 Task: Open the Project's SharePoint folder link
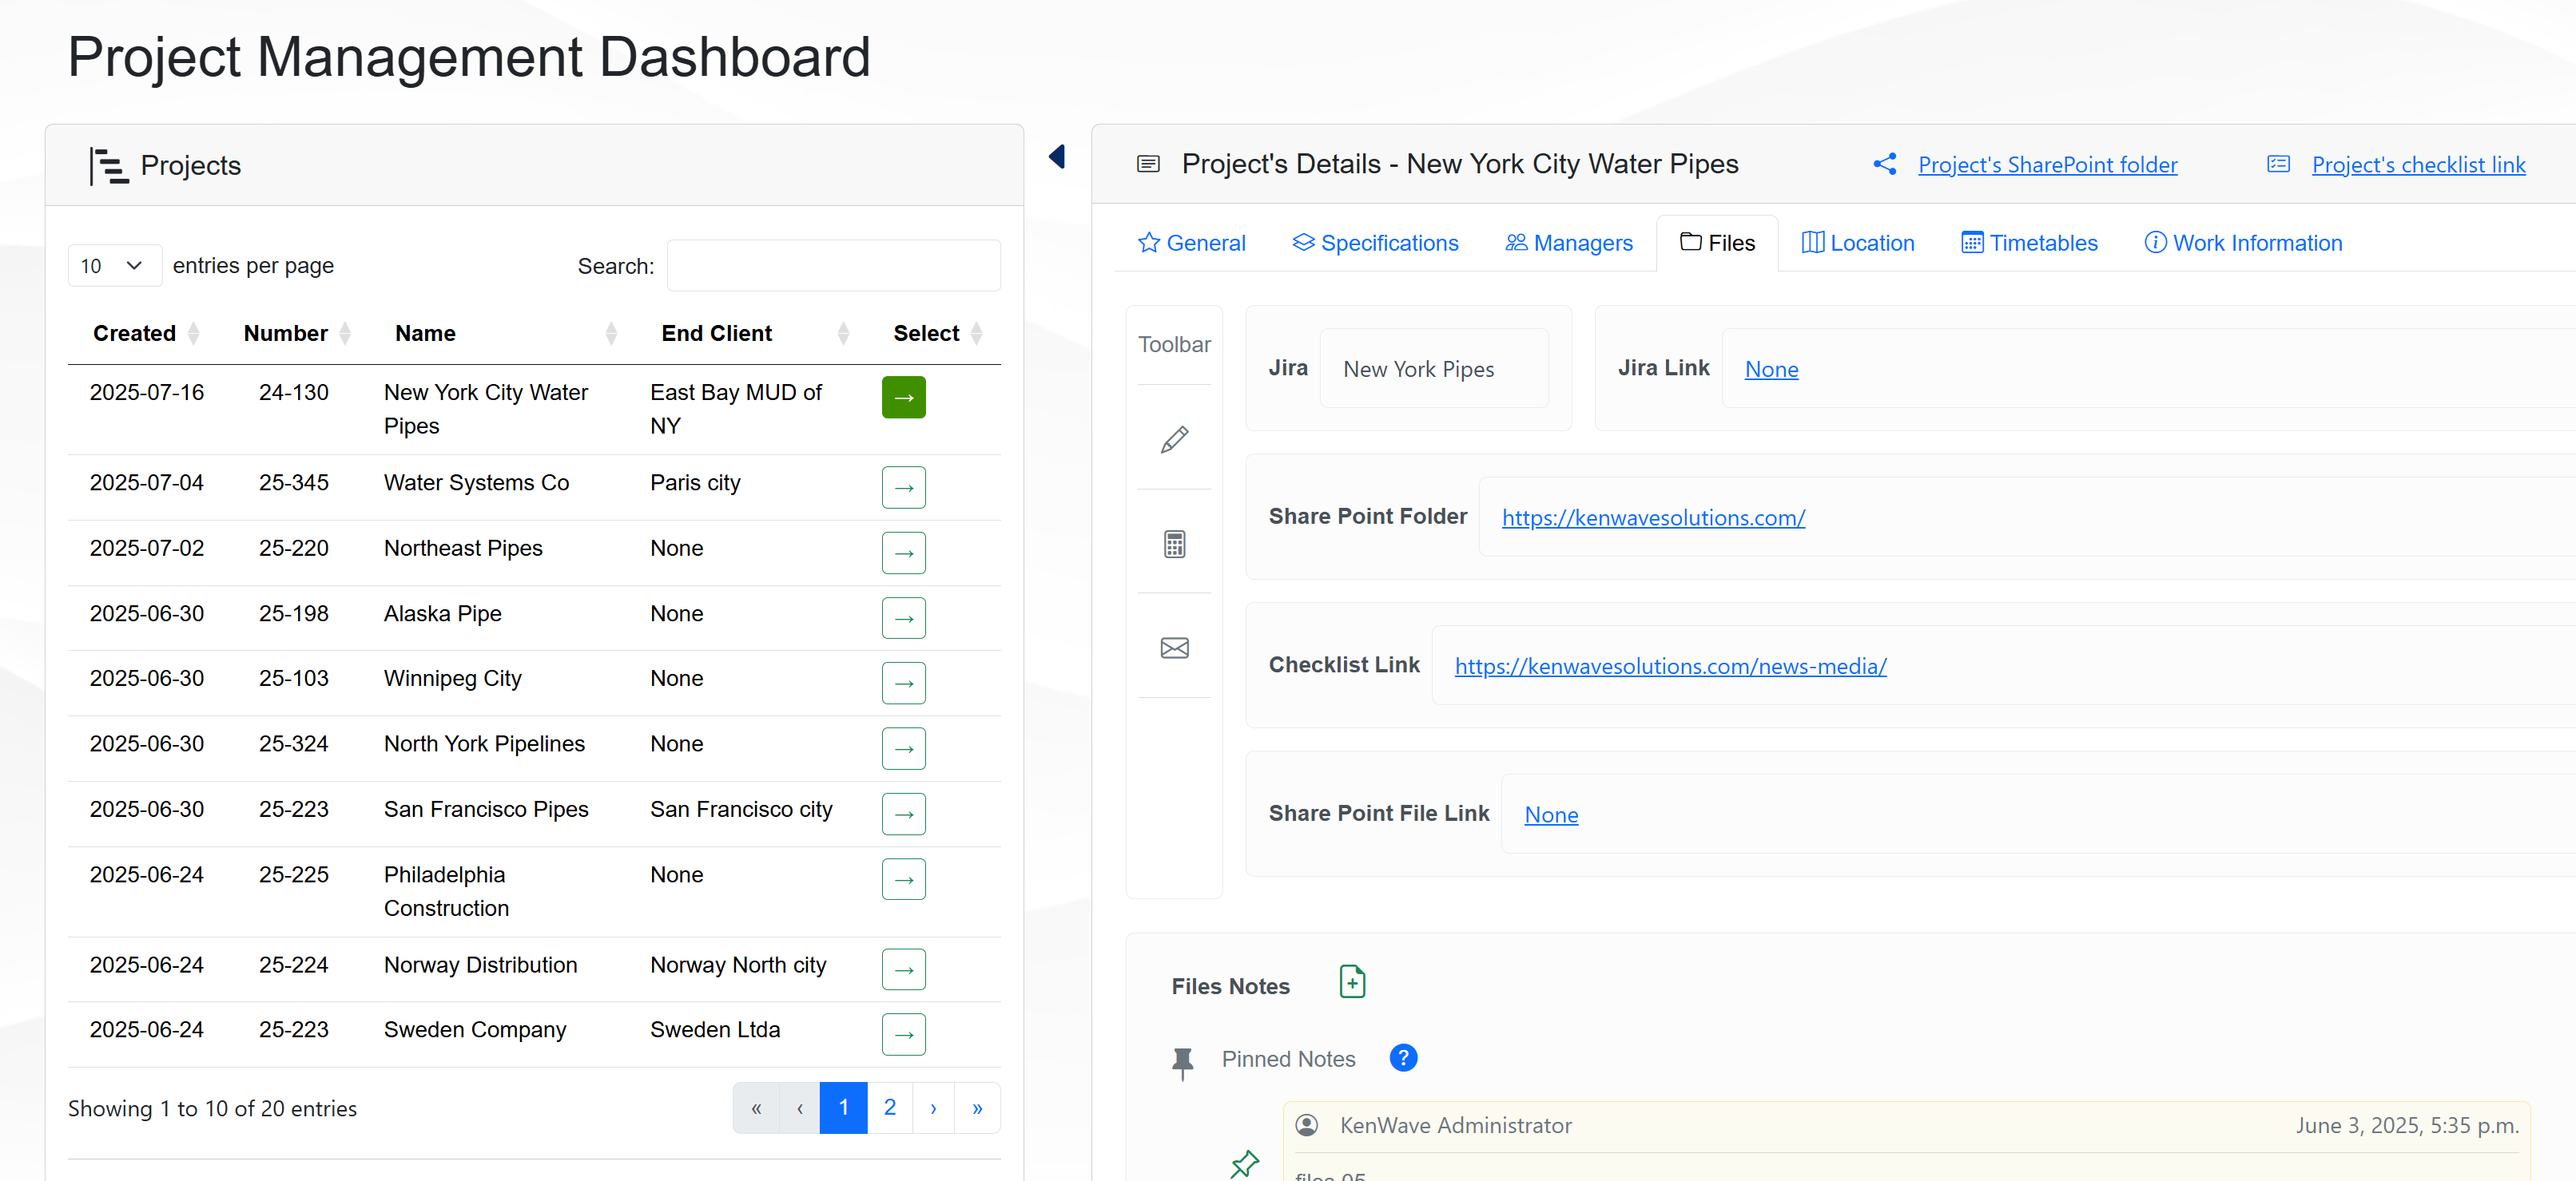(x=2047, y=164)
